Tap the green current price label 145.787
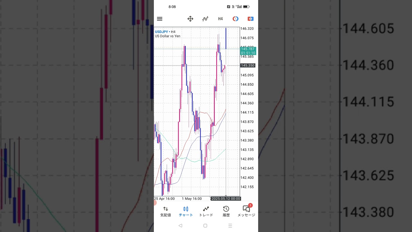Screen dimensions: 412x232 coord(248,51)
